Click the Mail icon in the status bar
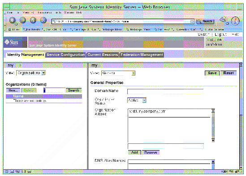The image size is (246, 176). (12, 172)
